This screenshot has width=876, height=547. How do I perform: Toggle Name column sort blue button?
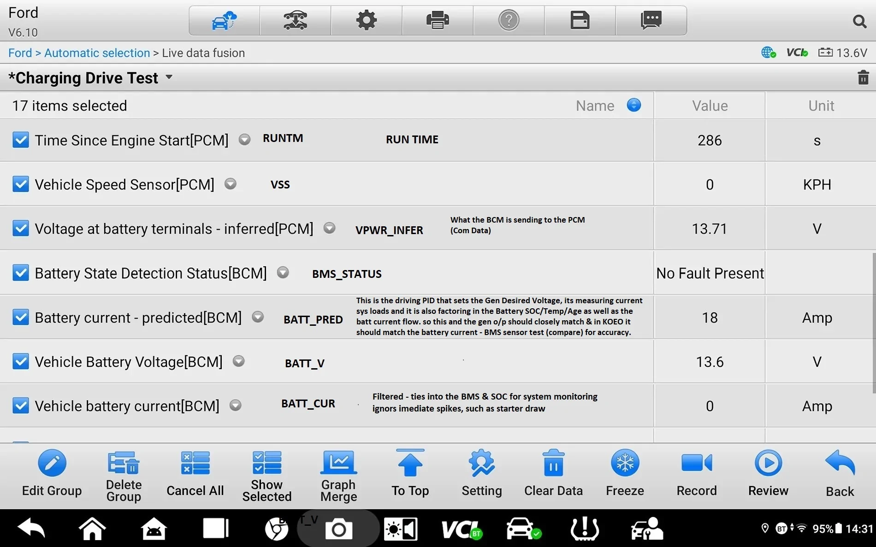click(x=634, y=105)
